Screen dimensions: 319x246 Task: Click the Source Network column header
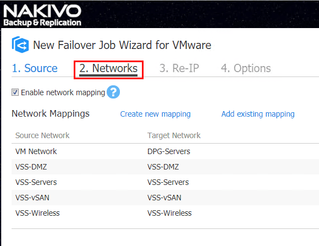[42, 135]
